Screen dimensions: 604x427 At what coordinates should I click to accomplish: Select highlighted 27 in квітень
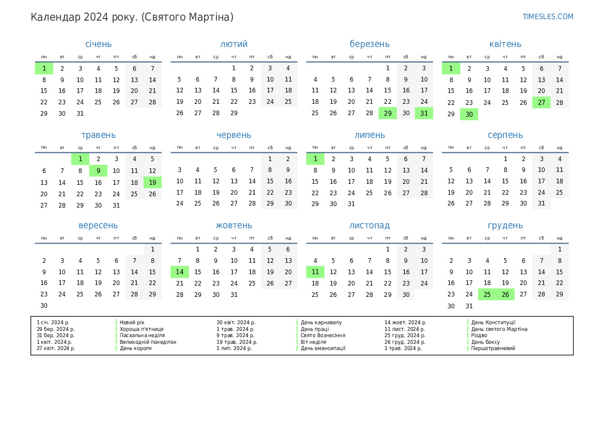[541, 102]
